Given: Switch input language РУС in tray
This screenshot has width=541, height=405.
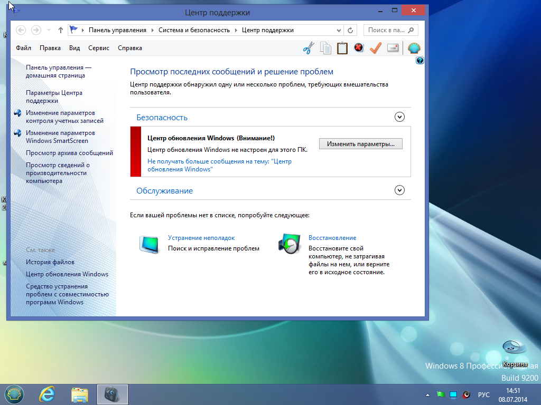Looking at the screenshot, I should pyautogui.click(x=484, y=394).
